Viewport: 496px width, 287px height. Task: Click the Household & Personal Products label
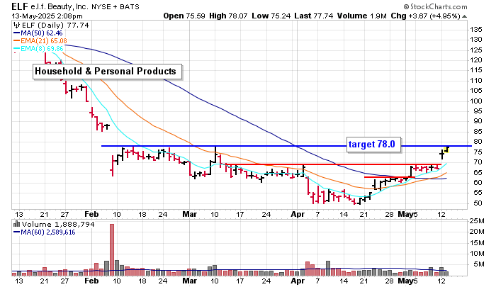tap(107, 71)
